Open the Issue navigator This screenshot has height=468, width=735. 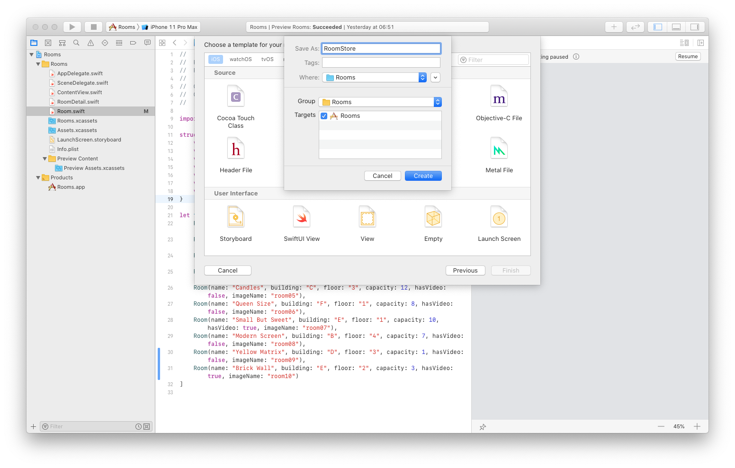coord(90,43)
